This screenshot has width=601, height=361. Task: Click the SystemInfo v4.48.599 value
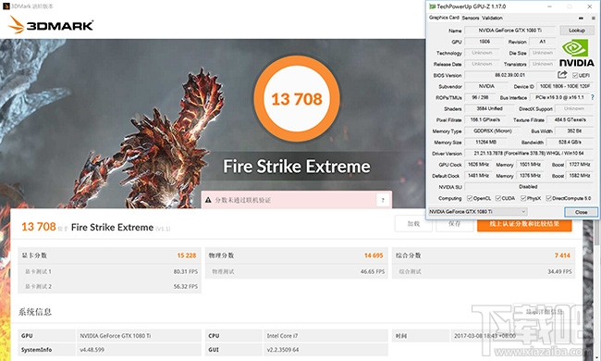(92, 350)
